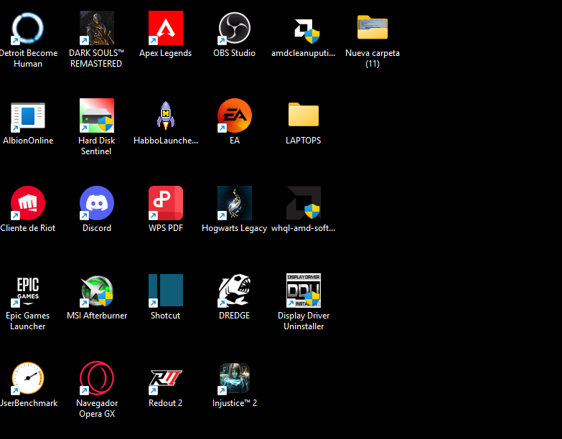
Task: Click the LAPTOPS folder icon
Action: [x=304, y=115]
